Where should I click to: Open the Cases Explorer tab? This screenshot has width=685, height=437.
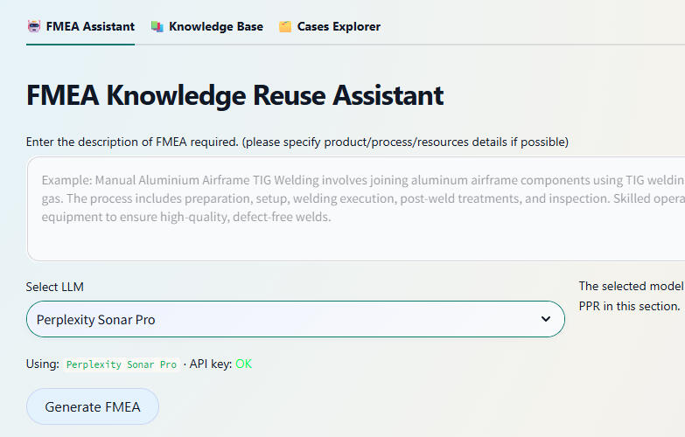[x=339, y=26]
